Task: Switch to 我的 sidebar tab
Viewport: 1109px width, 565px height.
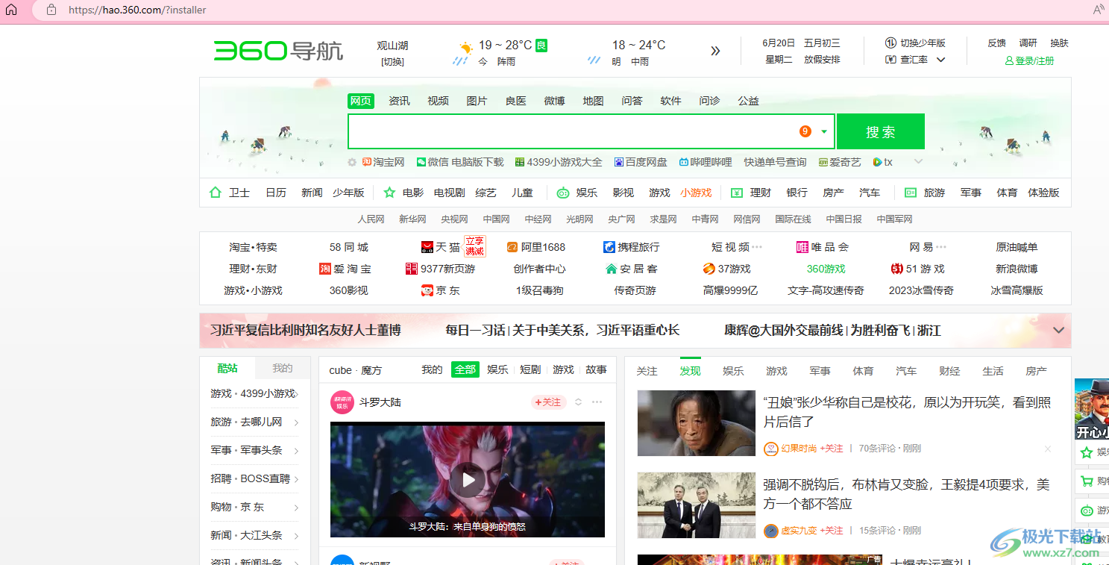Action: click(283, 368)
